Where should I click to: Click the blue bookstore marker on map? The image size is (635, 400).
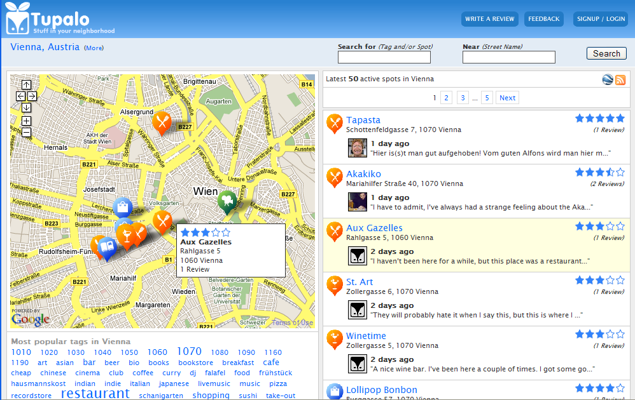107,247
